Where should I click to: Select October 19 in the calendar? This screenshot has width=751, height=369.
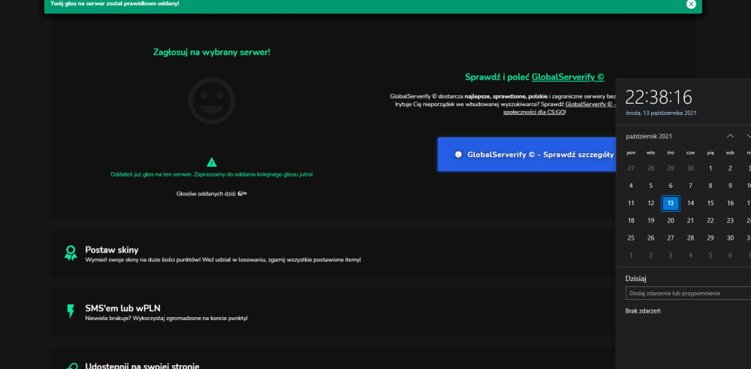(650, 220)
